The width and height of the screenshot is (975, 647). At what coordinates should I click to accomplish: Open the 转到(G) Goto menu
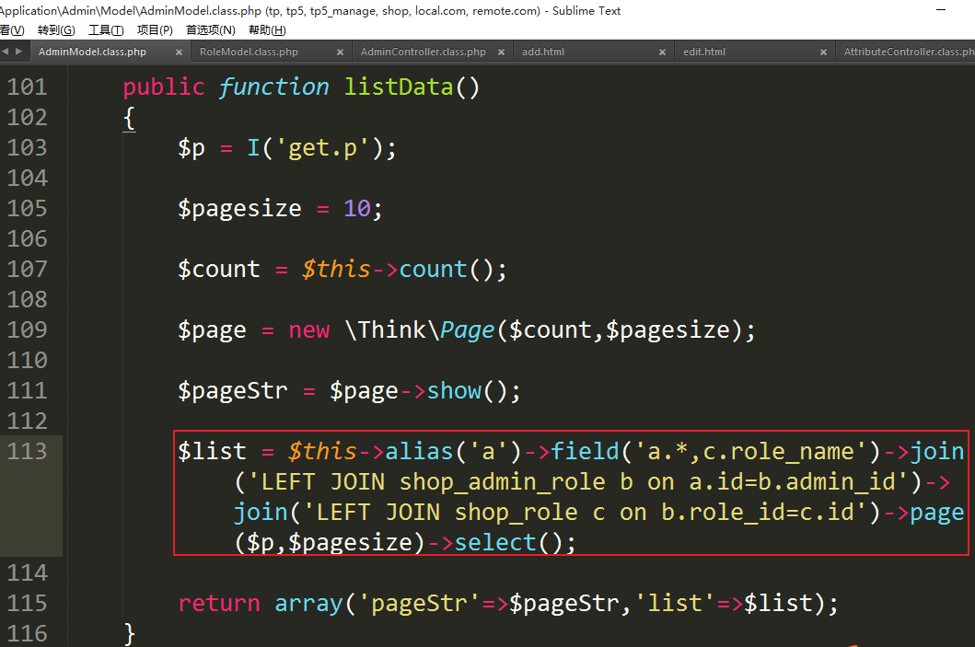point(56,30)
